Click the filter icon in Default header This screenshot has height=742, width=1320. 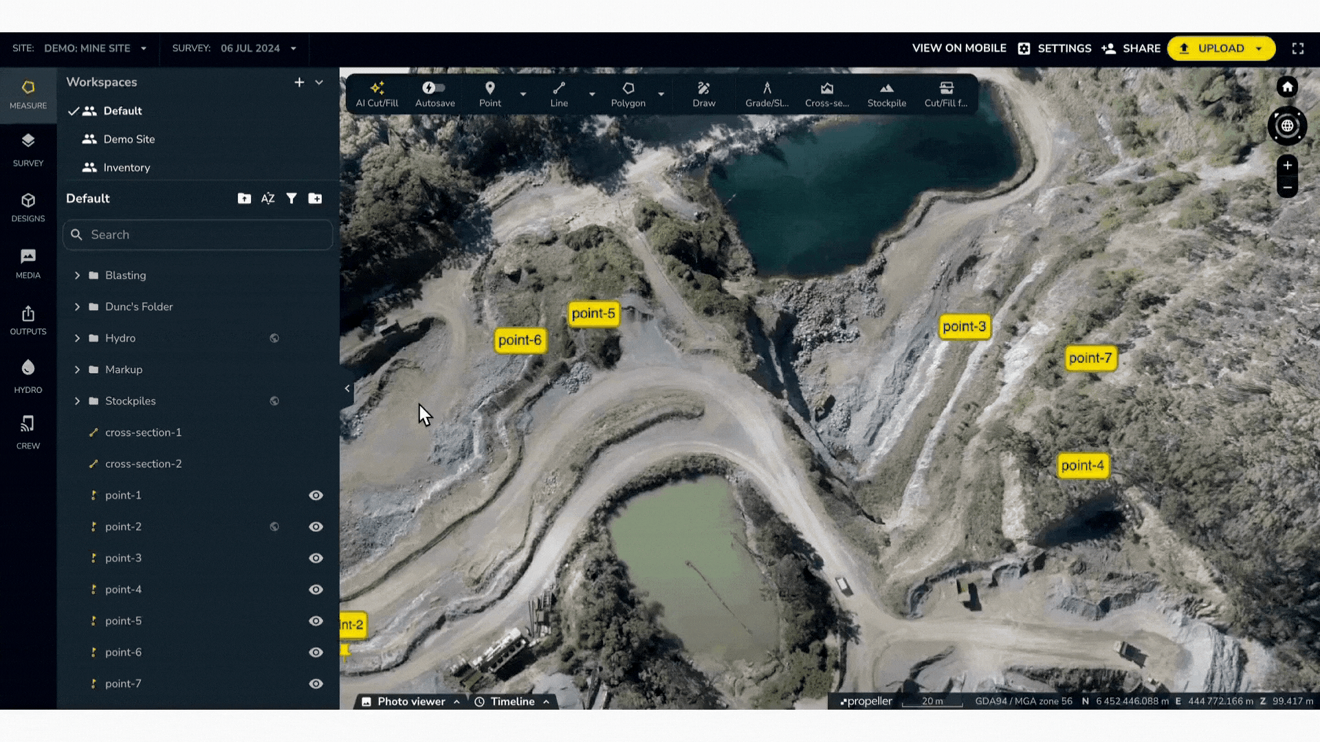291,199
